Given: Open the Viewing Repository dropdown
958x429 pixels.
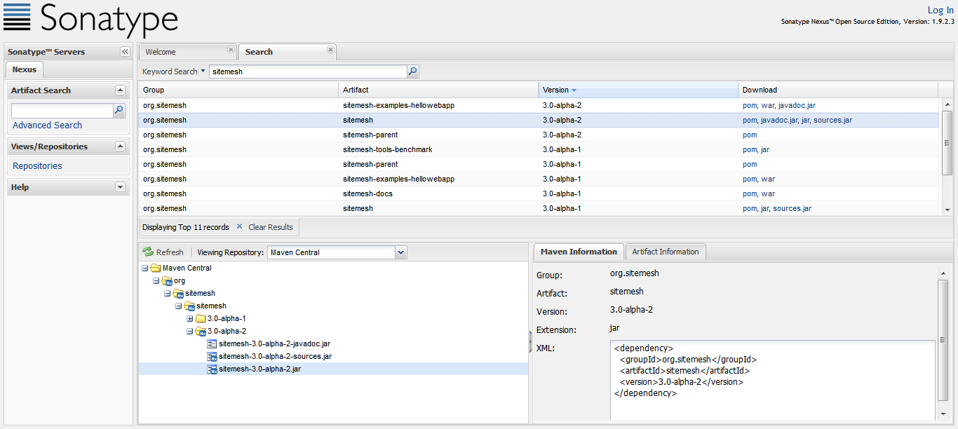Looking at the screenshot, I should (400, 252).
